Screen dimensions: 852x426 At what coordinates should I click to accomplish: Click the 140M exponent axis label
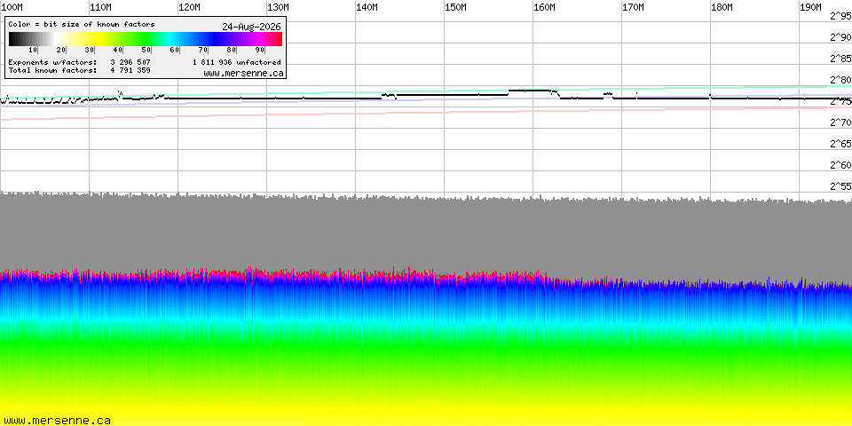click(367, 7)
